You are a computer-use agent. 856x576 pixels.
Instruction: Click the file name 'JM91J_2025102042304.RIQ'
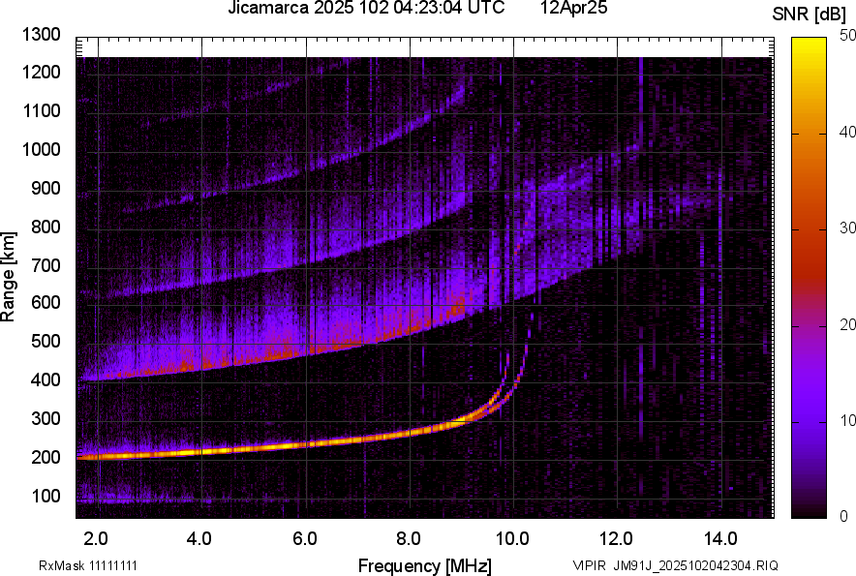click(695, 565)
